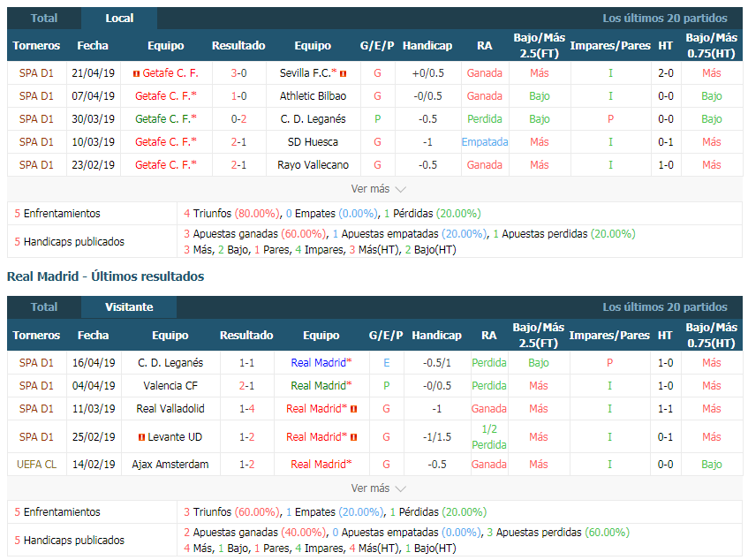748x560 pixels.
Task: Click the 1-4 result at Real Valladolid
Action: click(246, 408)
